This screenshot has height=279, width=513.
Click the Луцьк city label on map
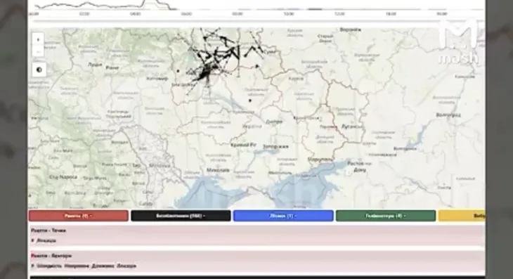(x=95, y=65)
